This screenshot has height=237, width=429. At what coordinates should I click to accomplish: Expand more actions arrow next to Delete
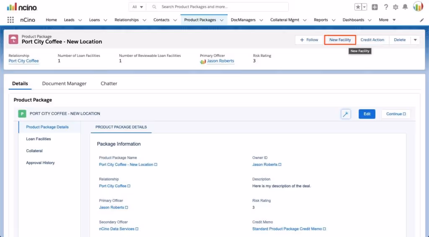[x=415, y=40]
